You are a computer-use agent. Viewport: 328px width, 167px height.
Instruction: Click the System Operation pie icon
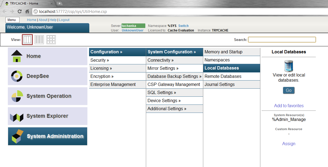[17, 96]
